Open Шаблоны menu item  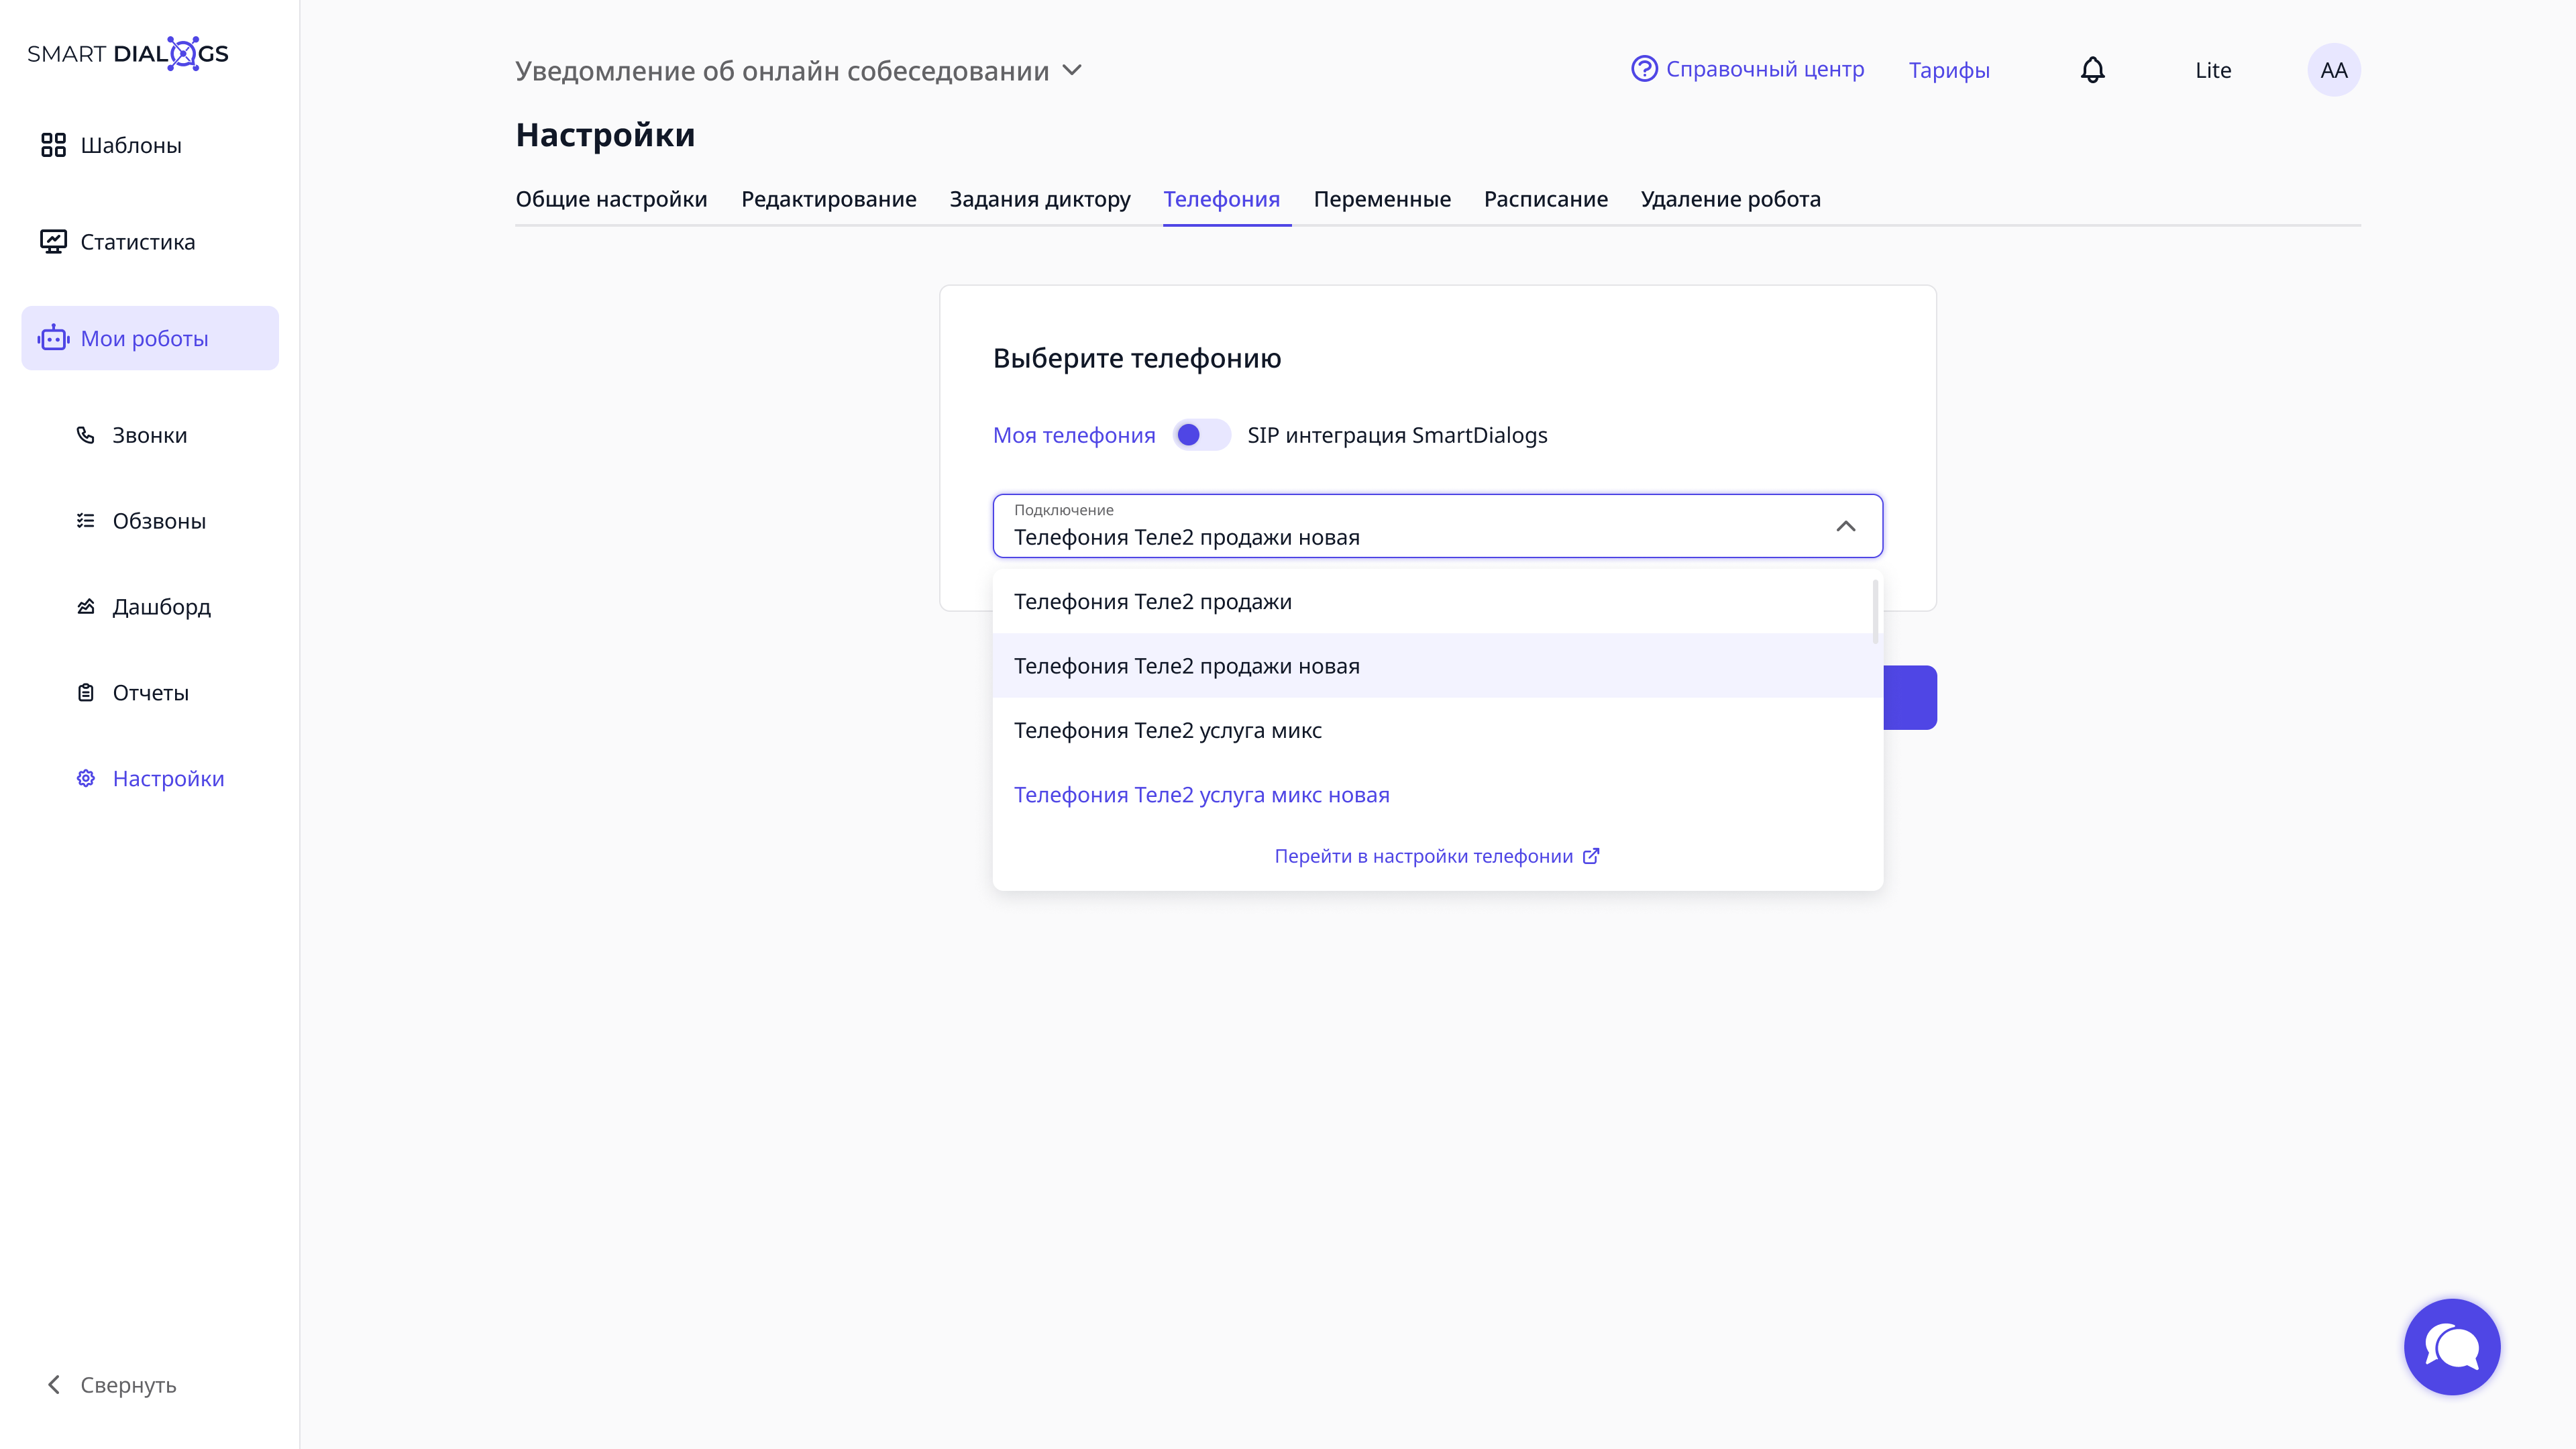tap(150, 145)
